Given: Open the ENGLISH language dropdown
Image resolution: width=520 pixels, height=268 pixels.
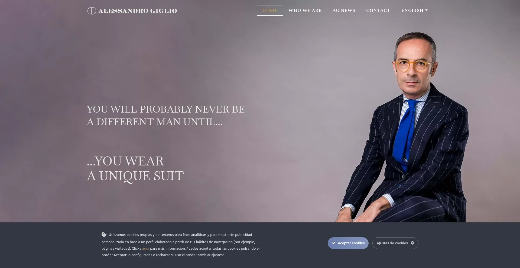Looking at the screenshot, I should [414, 11].
